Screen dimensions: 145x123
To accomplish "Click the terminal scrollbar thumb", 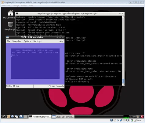I will pos(123,81).
